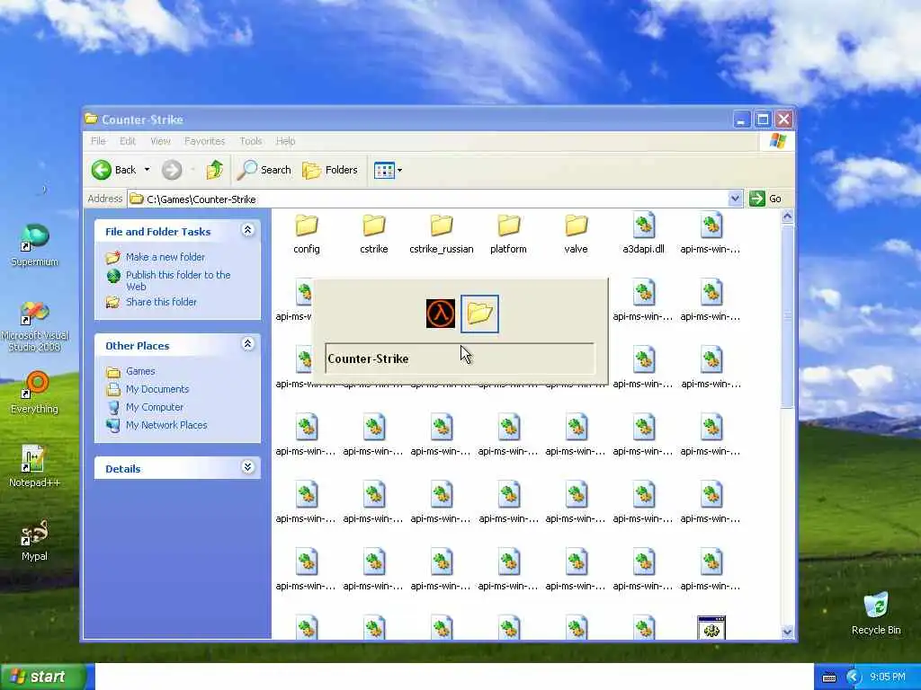The image size is (921, 690).
Task: Select the Half-Life lambda icon in task switcher
Action: [441, 314]
